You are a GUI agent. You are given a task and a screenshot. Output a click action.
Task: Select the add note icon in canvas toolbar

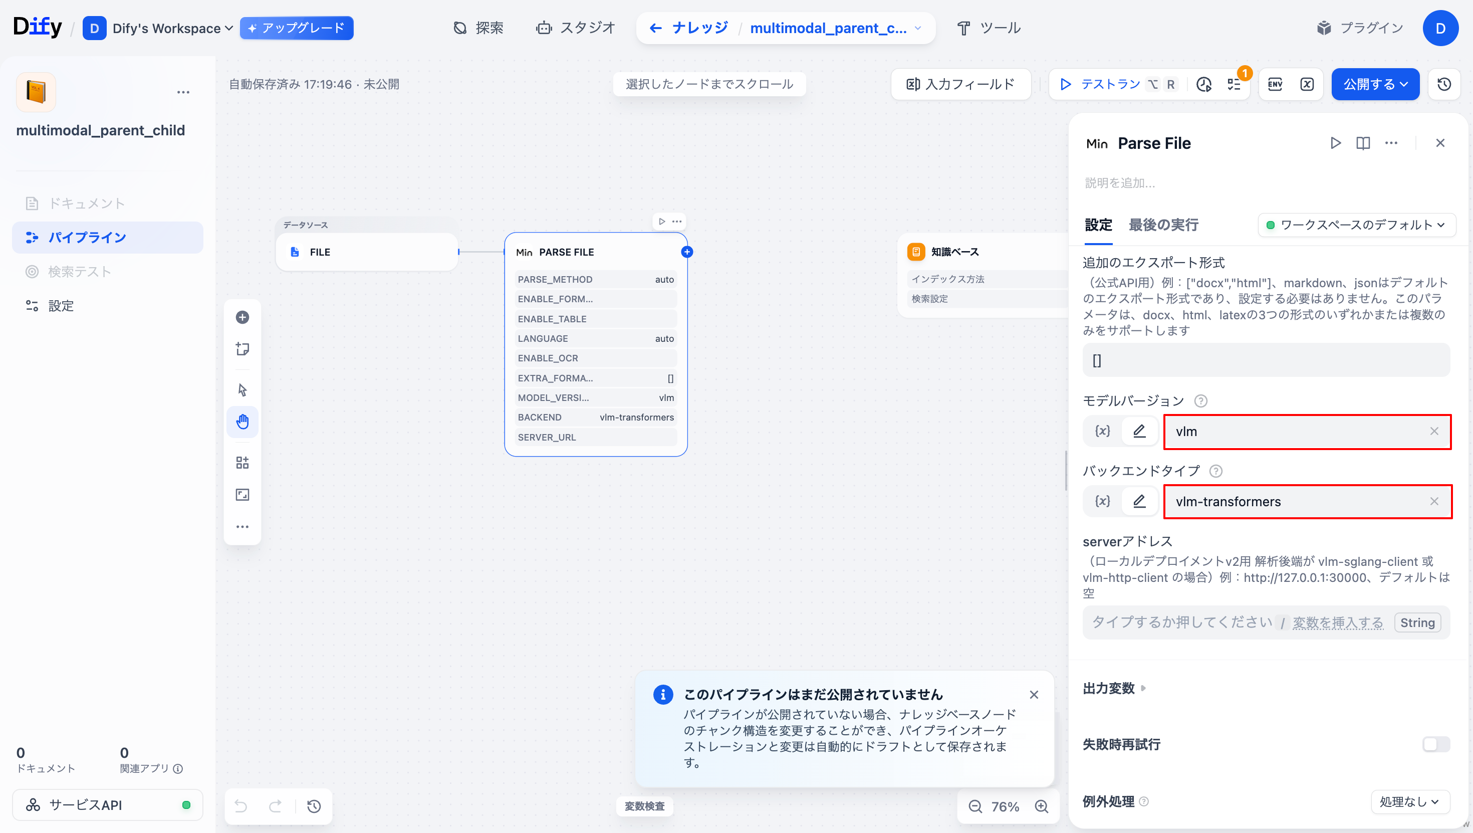(x=242, y=349)
